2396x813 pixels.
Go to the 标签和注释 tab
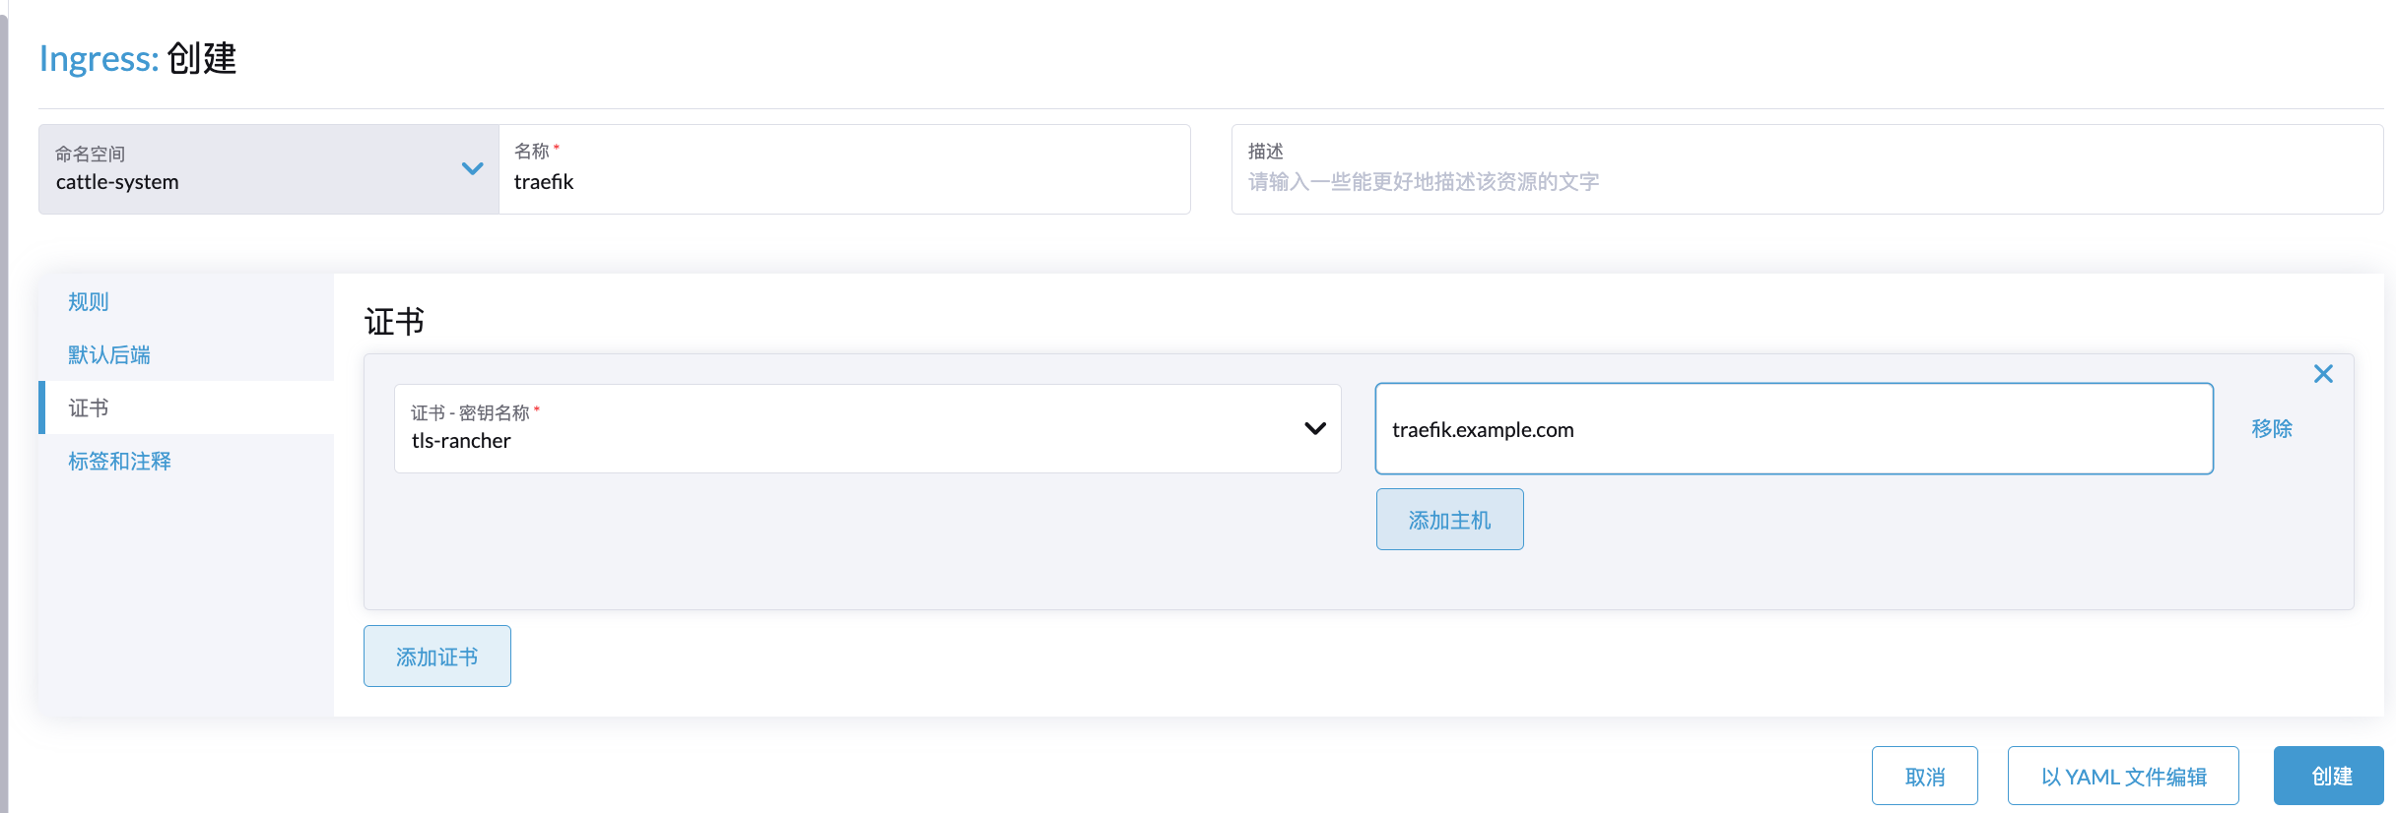click(x=119, y=462)
